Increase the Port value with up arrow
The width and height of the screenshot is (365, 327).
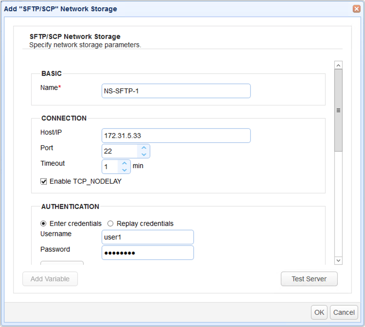(143, 148)
